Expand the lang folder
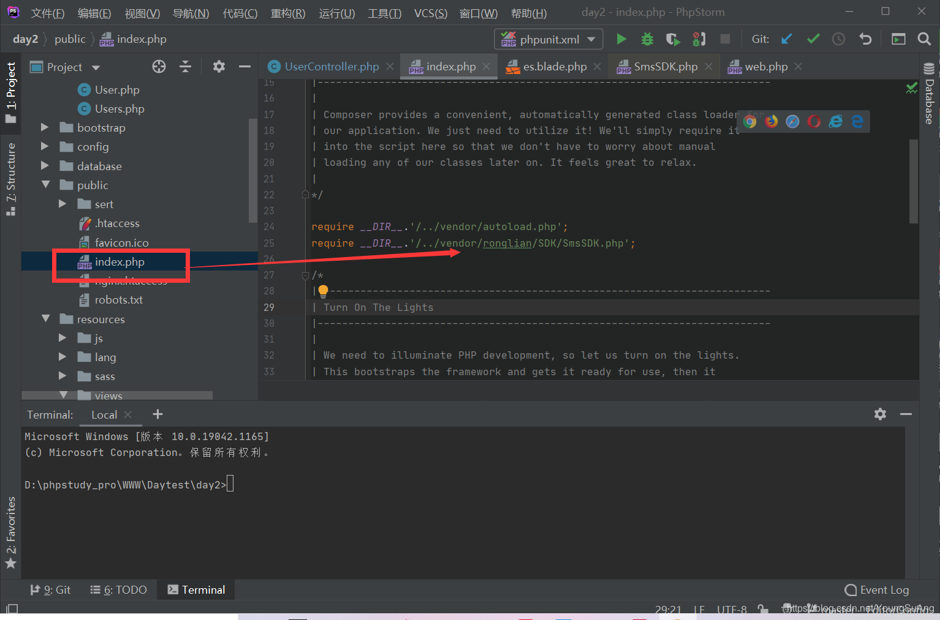 point(63,357)
